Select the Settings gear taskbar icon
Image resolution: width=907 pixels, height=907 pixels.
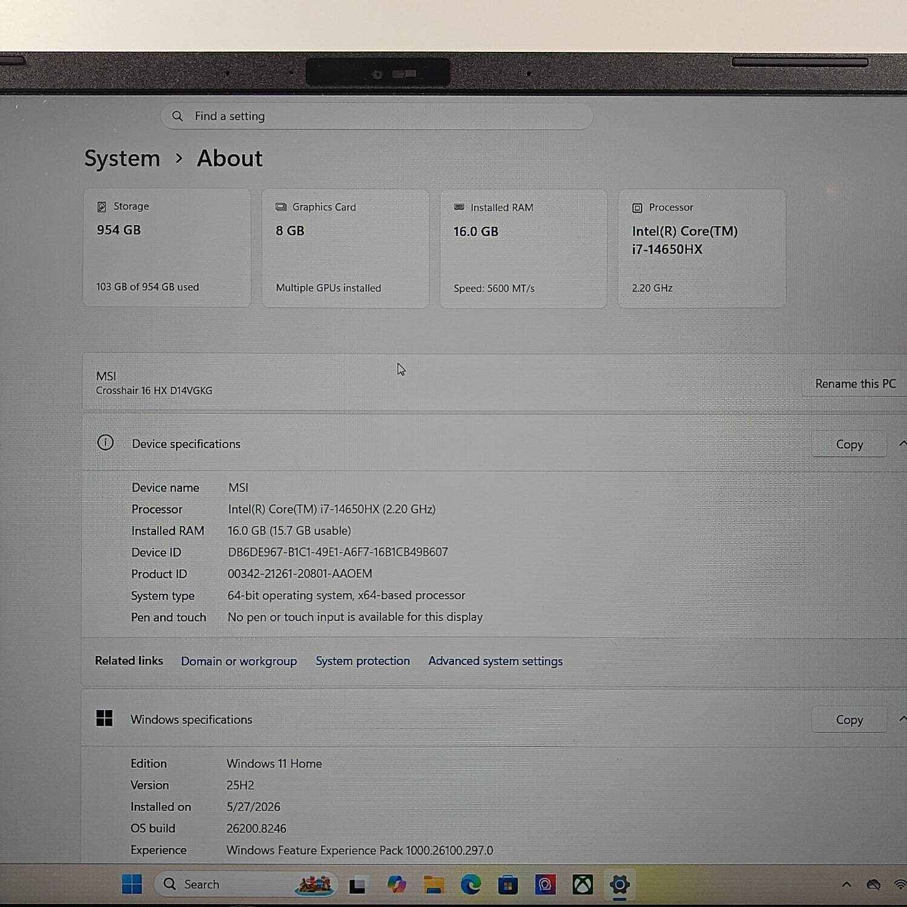620,885
